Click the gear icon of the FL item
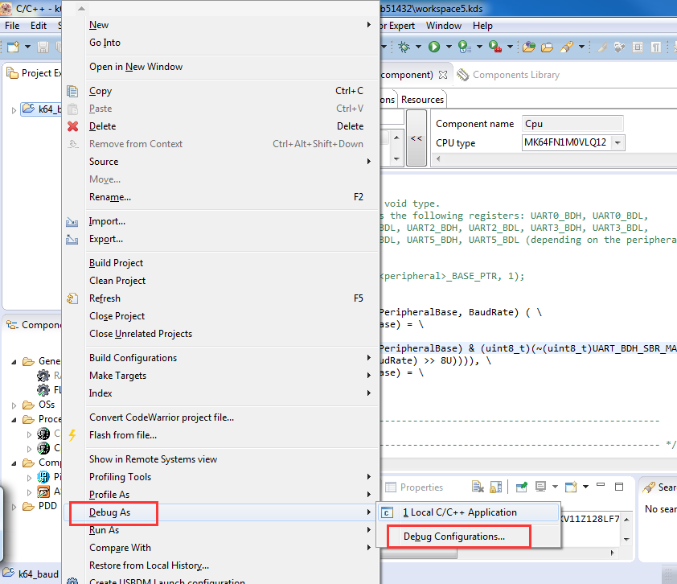The height and width of the screenshot is (584, 677). (x=43, y=390)
